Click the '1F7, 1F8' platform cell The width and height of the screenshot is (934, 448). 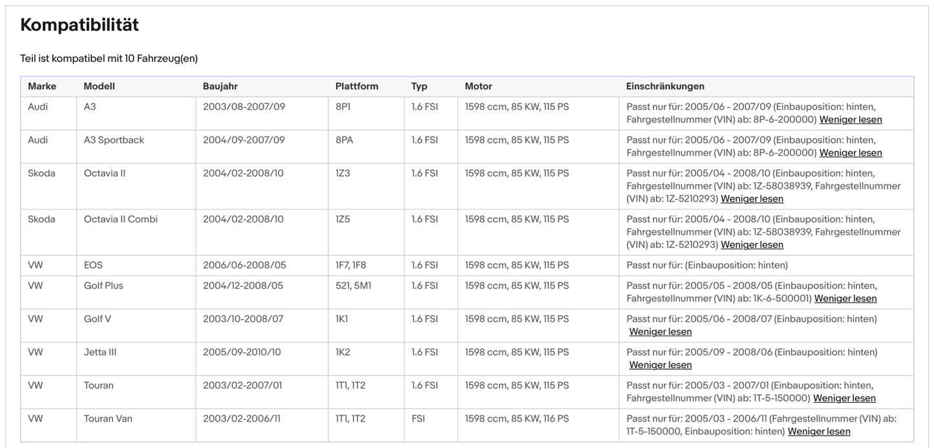coord(350,265)
